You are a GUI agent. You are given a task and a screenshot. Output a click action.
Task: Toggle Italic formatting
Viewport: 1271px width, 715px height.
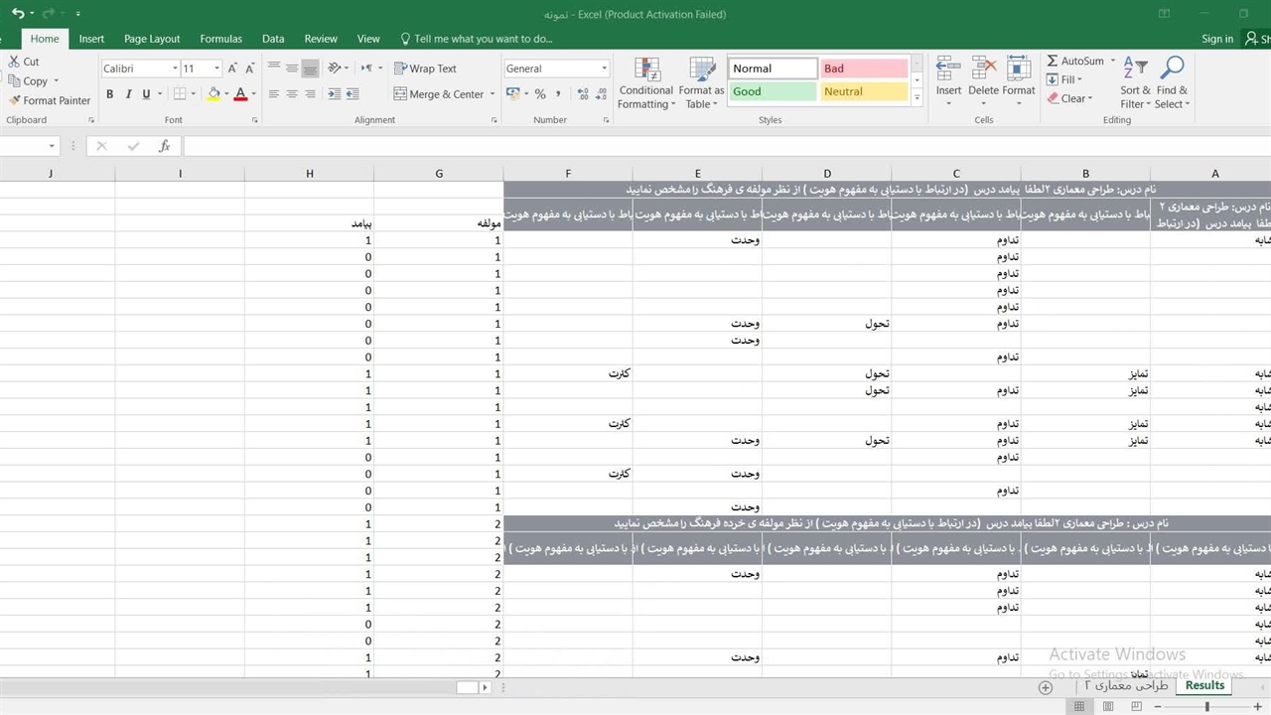128,94
